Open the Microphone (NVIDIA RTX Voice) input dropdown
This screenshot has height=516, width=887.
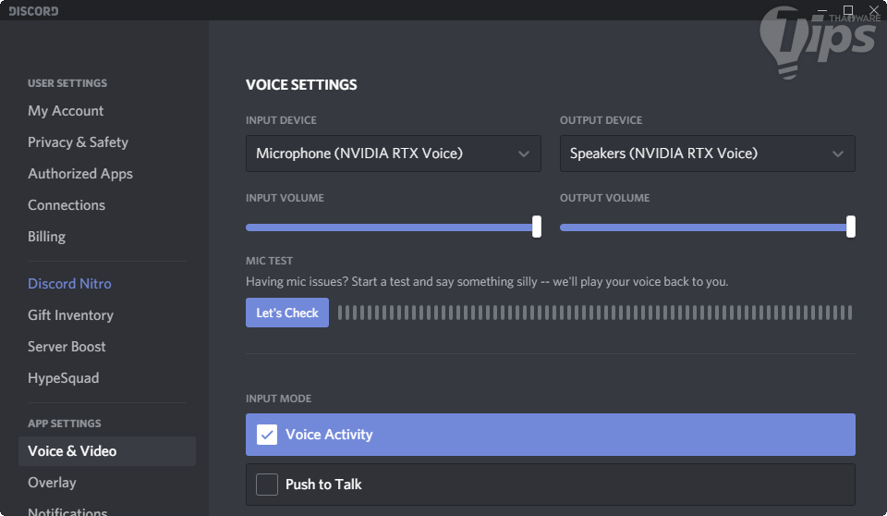tap(393, 154)
